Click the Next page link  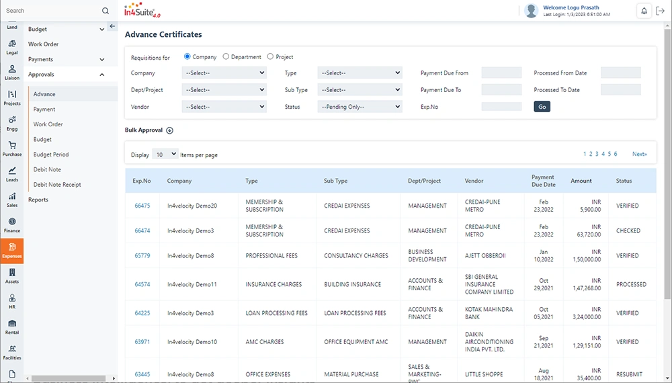[640, 154]
